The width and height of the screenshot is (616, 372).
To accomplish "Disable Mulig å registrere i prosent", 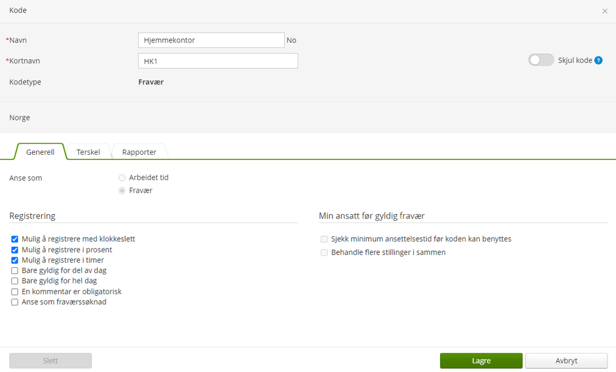I will click(x=15, y=250).
